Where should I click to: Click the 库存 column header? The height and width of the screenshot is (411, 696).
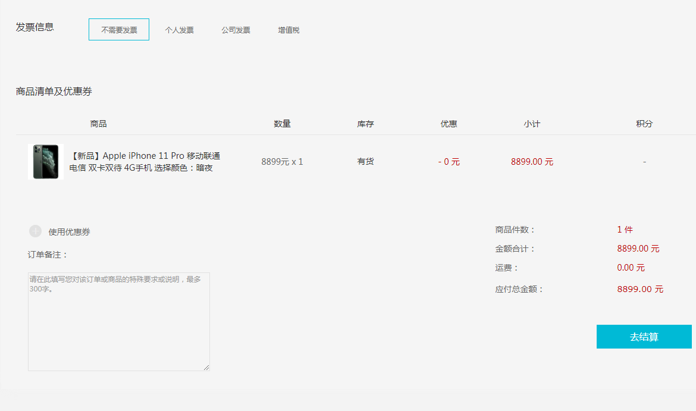click(x=365, y=124)
